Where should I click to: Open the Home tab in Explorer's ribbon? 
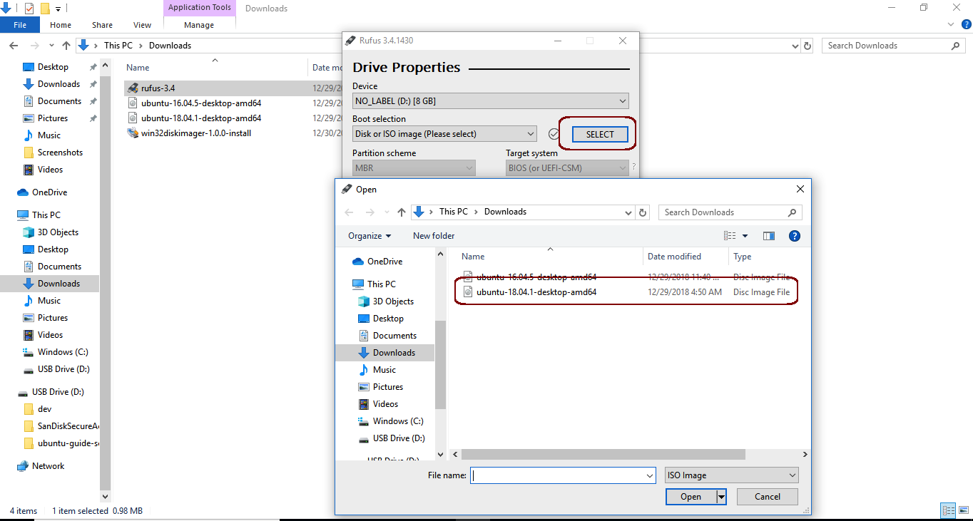pyautogui.click(x=61, y=25)
